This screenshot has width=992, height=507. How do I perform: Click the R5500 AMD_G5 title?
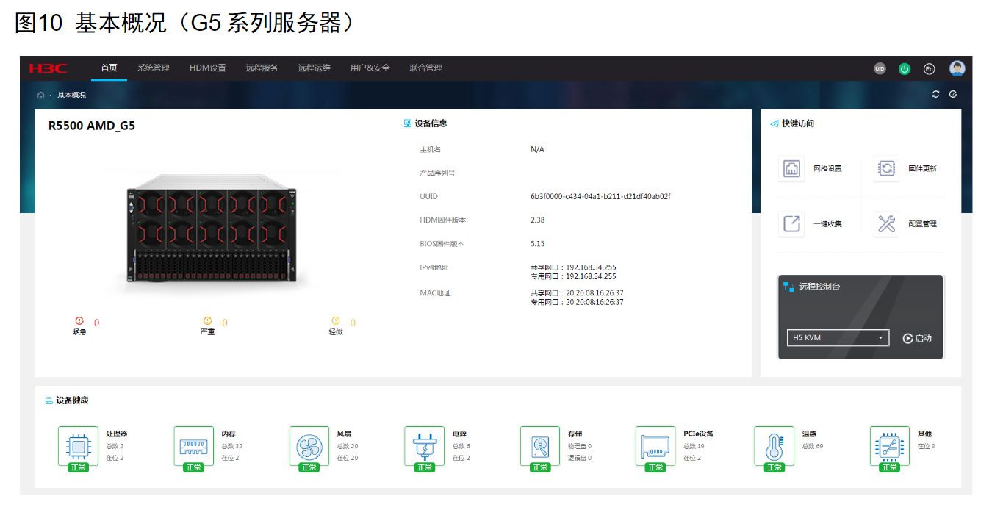point(92,126)
